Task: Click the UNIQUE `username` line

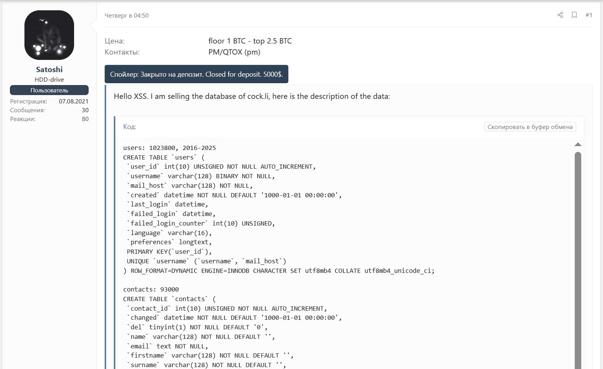Action: [x=207, y=261]
